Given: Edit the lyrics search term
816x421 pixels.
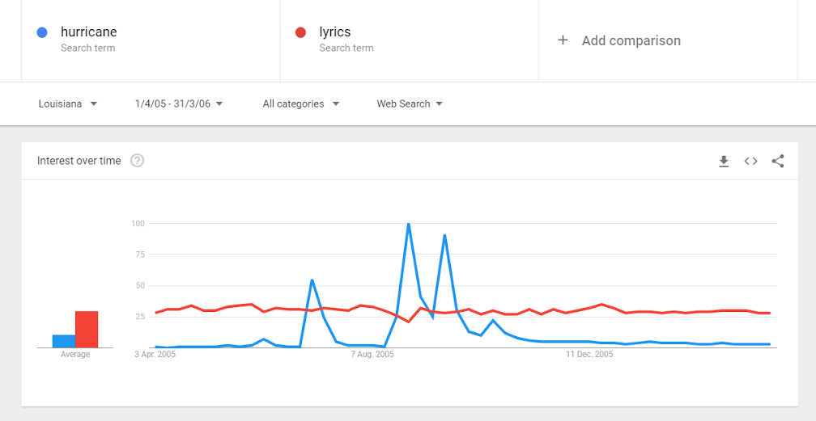Looking at the screenshot, I should coord(335,32).
